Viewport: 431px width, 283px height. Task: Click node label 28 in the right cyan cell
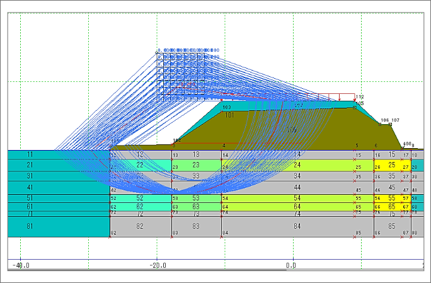pyautogui.click(x=415, y=167)
